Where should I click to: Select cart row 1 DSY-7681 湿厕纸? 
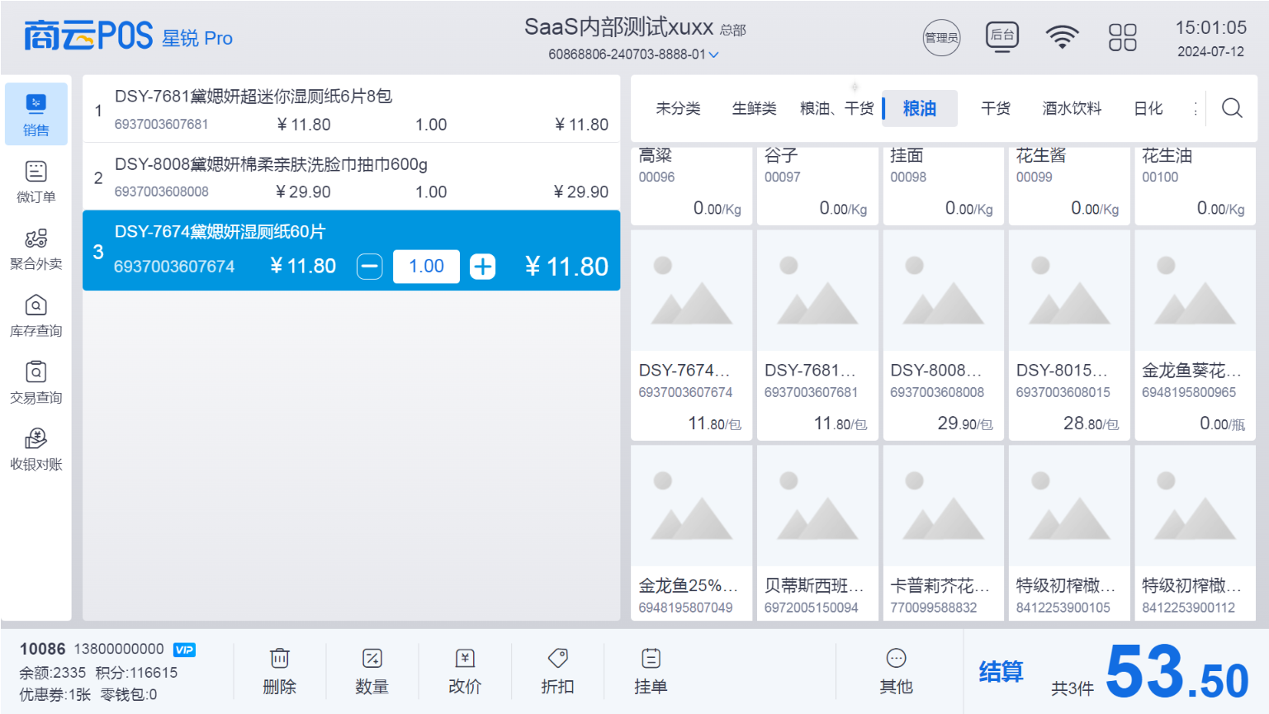point(351,110)
